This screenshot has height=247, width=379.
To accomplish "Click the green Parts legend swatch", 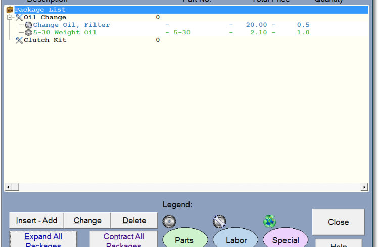I will point(184,239).
